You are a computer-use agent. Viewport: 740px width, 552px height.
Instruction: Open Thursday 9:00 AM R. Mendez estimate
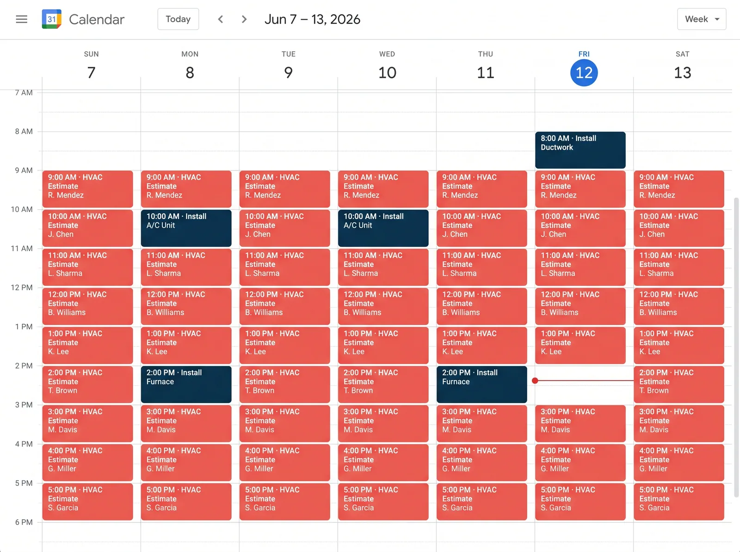[482, 189]
